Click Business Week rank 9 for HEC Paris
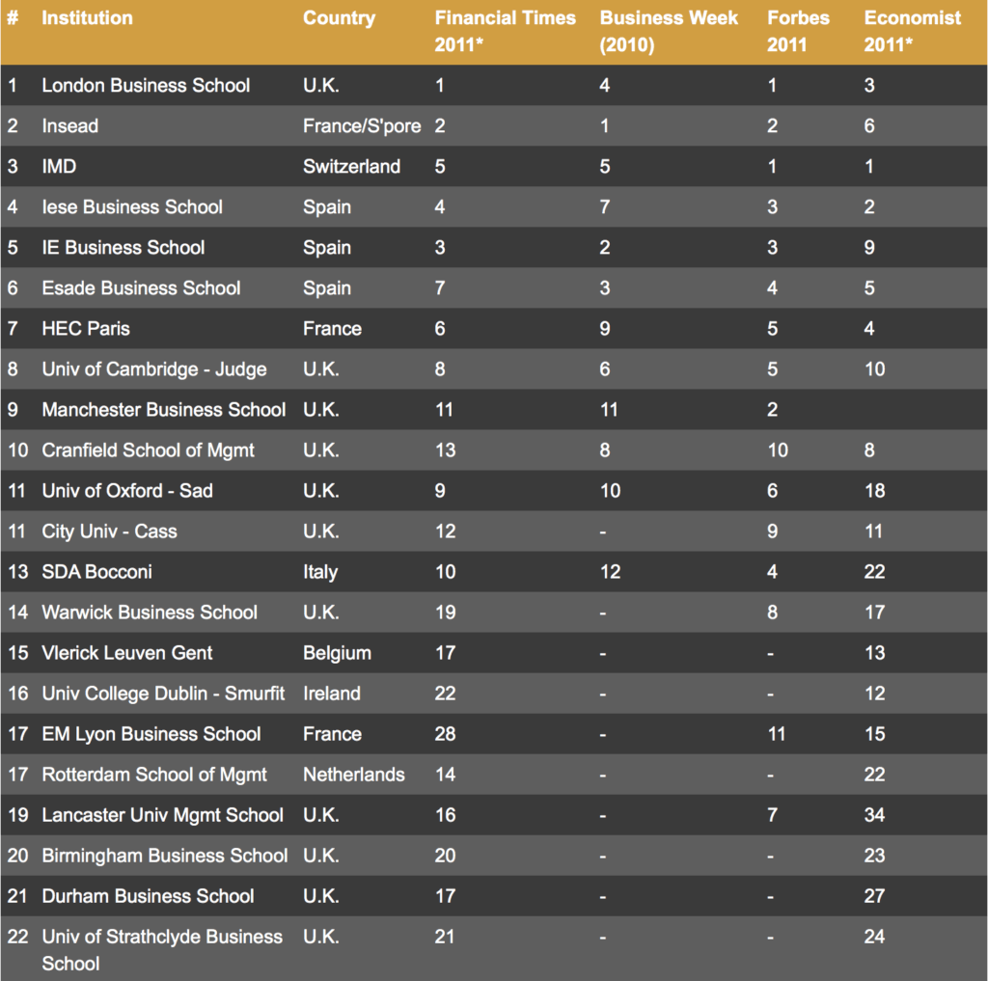Viewport: 988px width, 981px height. [x=604, y=328]
